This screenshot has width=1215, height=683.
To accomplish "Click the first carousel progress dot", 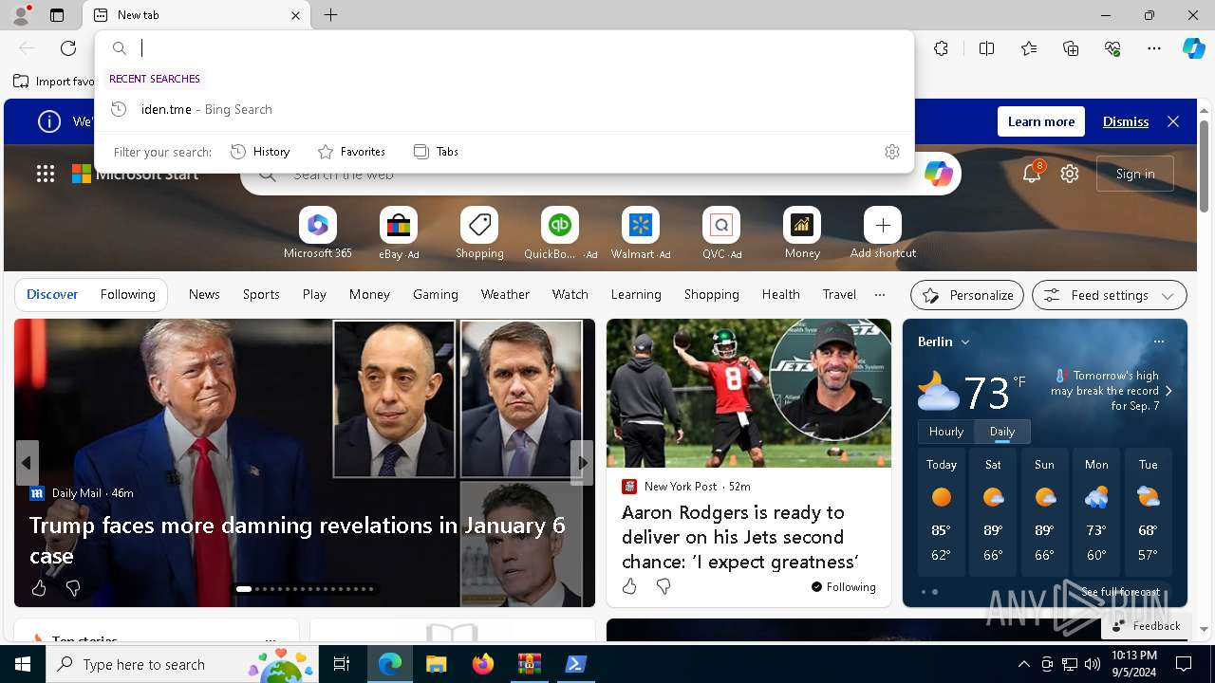I will (x=244, y=589).
